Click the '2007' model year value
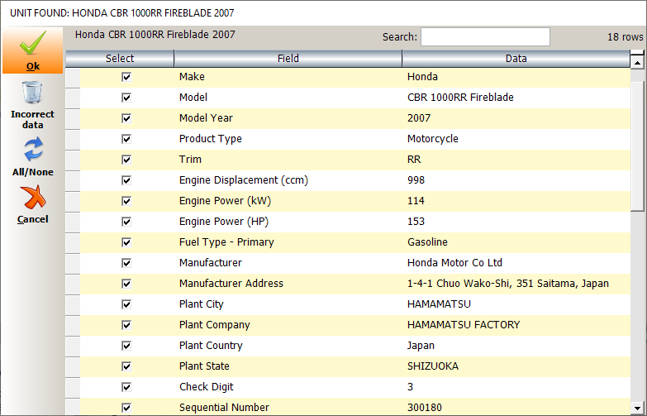 pos(419,118)
